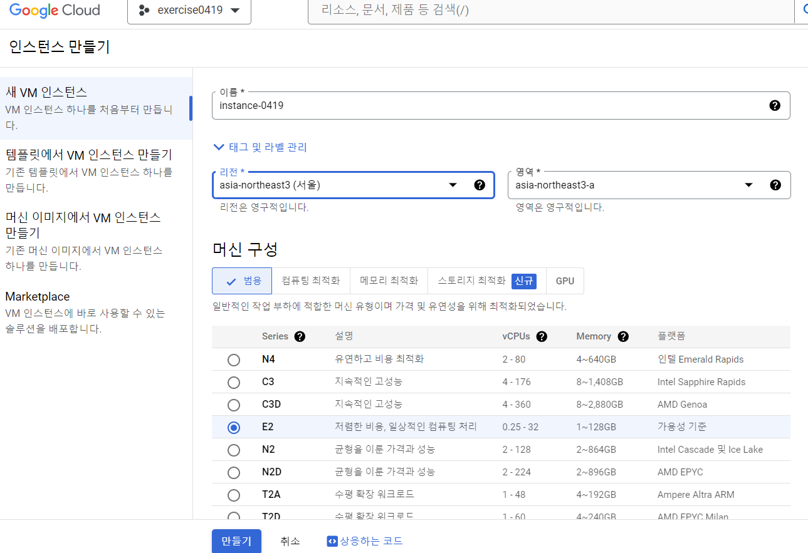Open the region dropdown showing asia-northeast3 (서울)
Viewport: 808px width, 553px height.
tap(354, 185)
